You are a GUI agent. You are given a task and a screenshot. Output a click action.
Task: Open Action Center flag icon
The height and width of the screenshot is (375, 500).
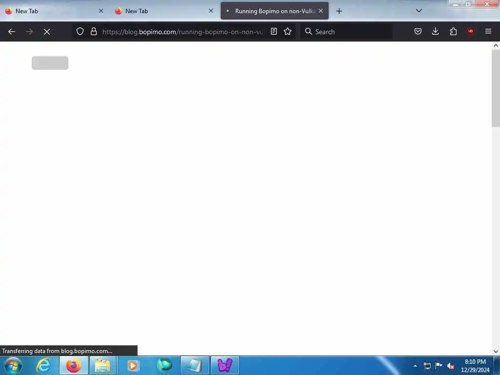click(439, 365)
